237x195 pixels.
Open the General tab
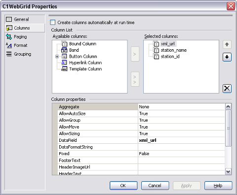tap(25, 19)
